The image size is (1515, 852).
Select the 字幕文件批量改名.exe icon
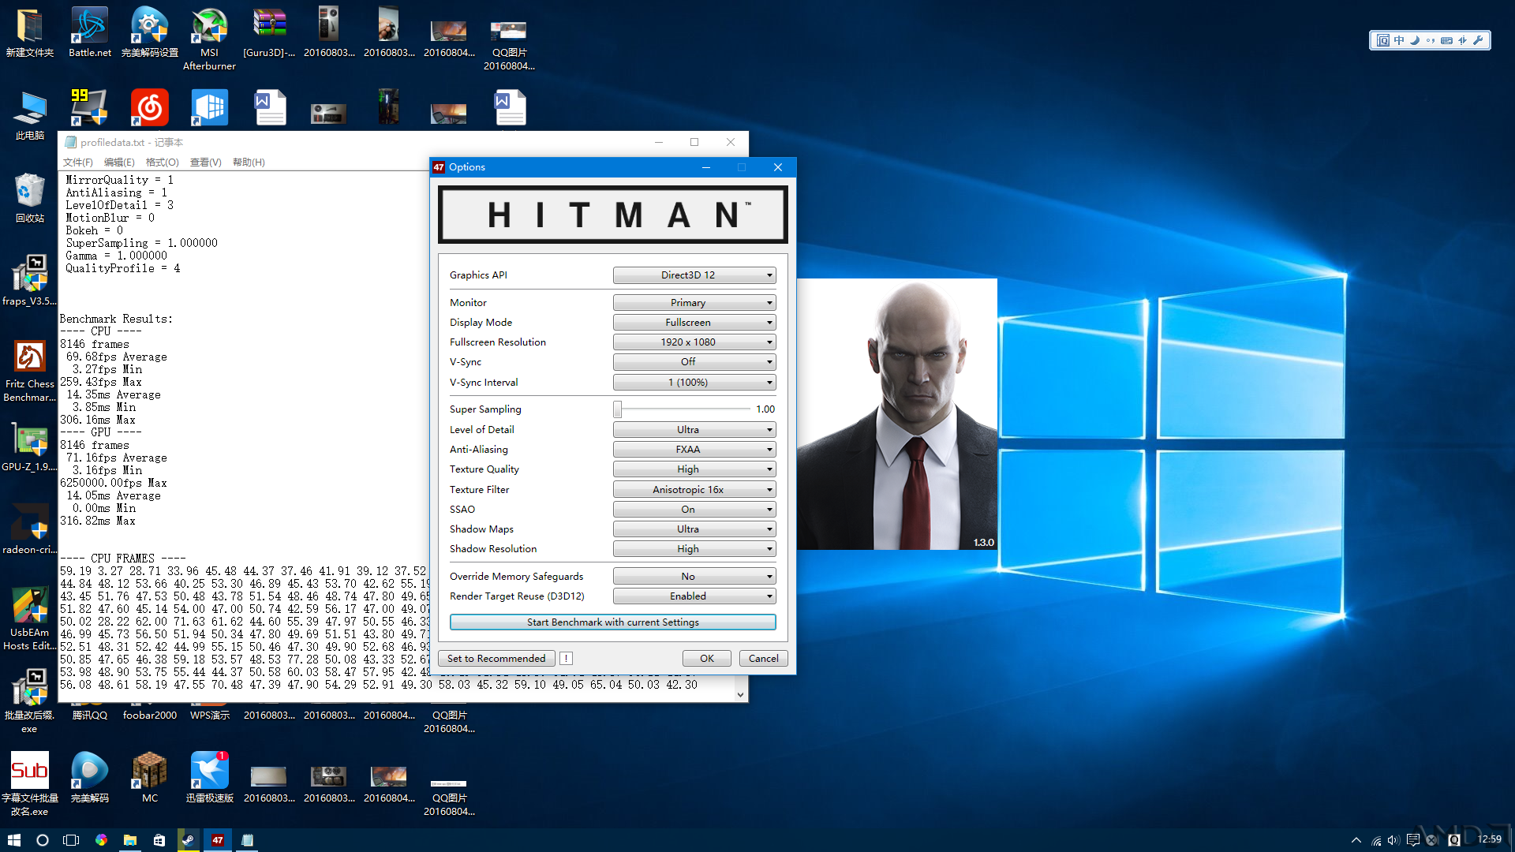[30, 783]
